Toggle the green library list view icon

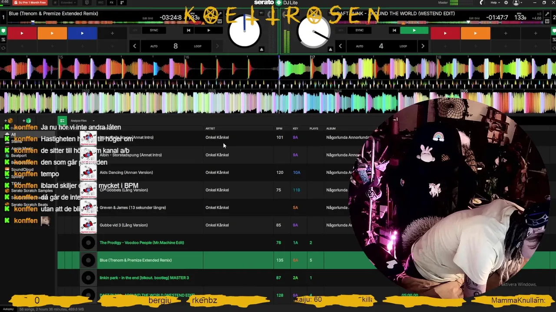coord(62,120)
